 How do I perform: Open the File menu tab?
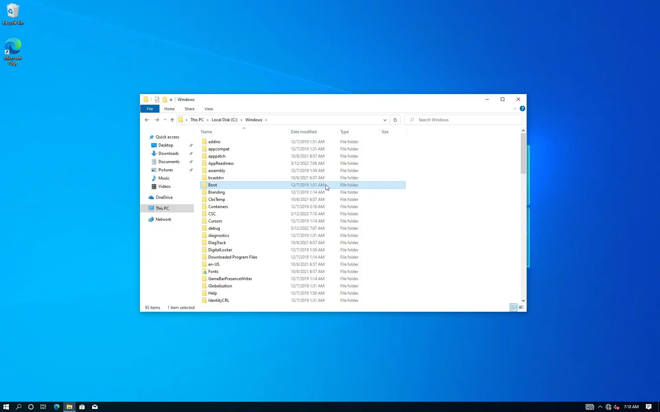tap(150, 109)
